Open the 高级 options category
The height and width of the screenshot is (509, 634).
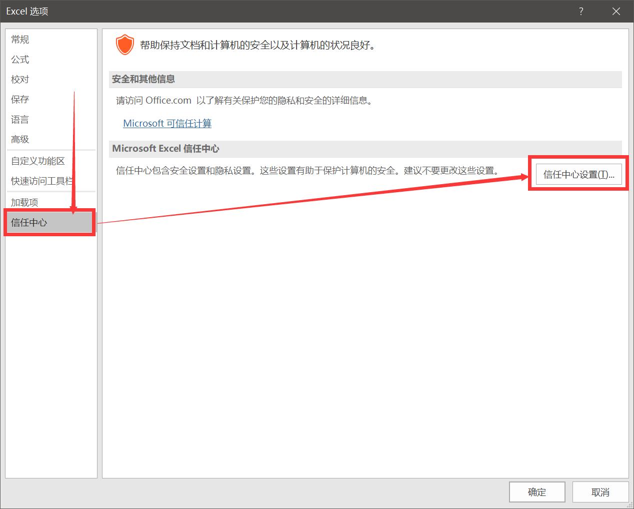(x=19, y=139)
